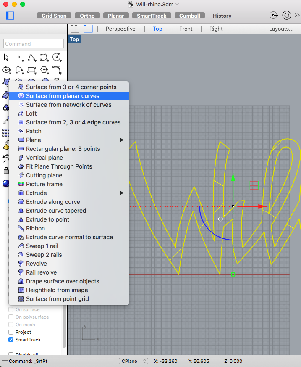Uncheck the SmartTrack osnap checkbox
Viewport: 301px width, 367px height.
pos(11,340)
